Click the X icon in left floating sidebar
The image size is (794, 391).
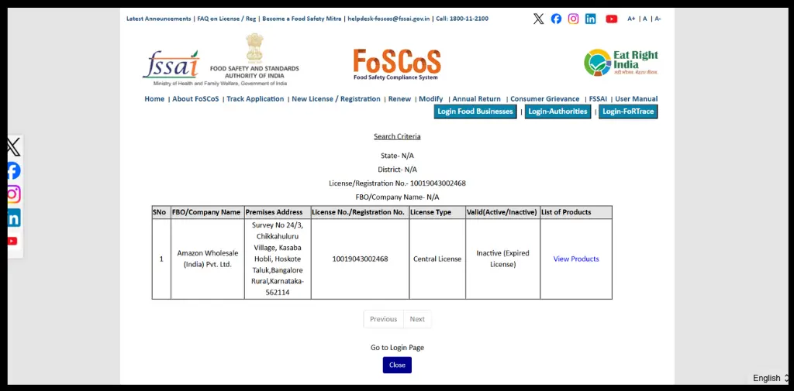(x=13, y=146)
